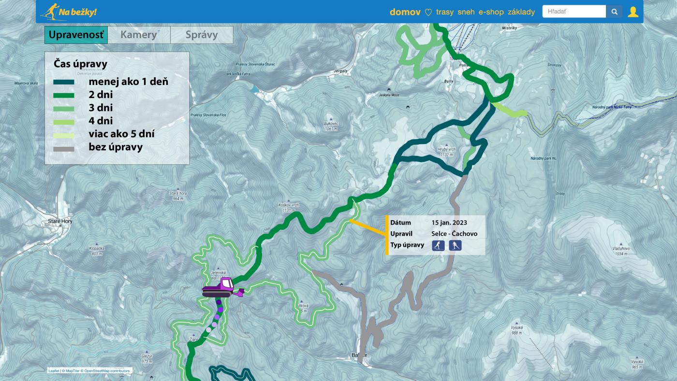Click 'Selce - Čachovo' text in popup

click(455, 234)
